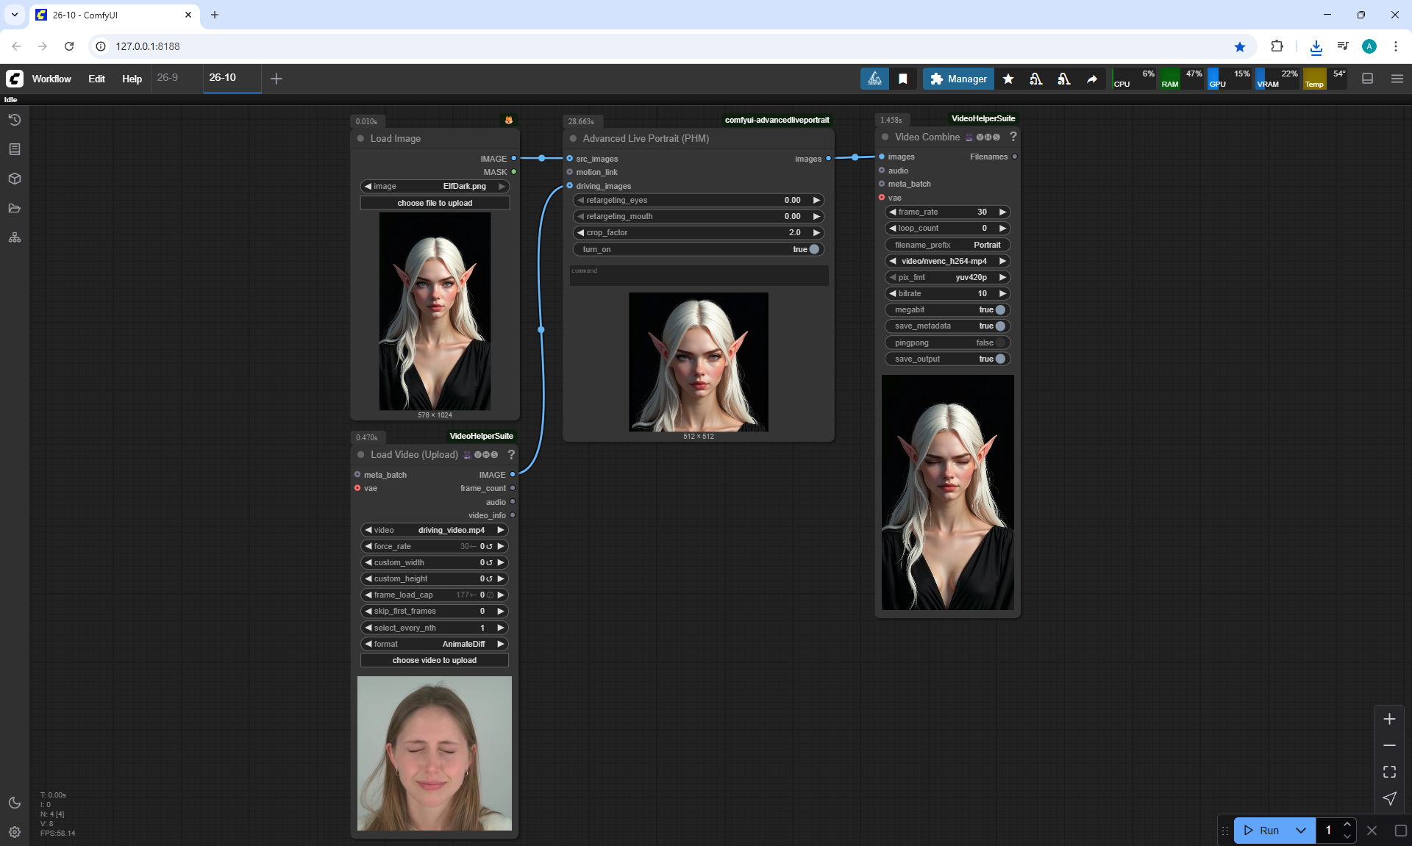
Task: Open the node library sidebar icon
Action: [x=15, y=149]
